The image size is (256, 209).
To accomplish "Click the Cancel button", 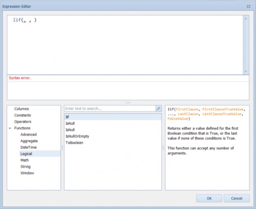I will point(236,198).
